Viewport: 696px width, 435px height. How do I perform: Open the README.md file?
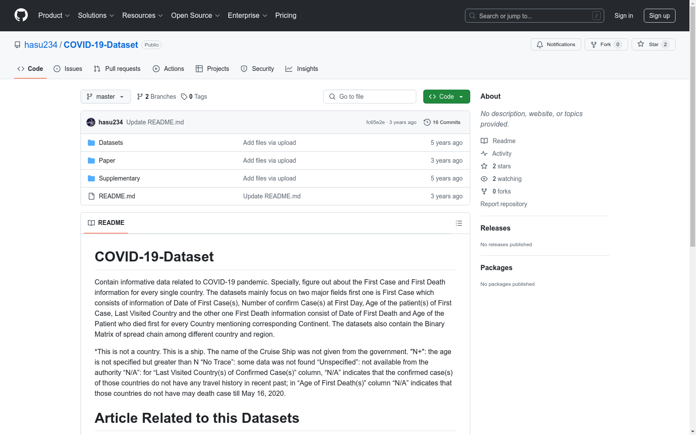pyautogui.click(x=117, y=196)
